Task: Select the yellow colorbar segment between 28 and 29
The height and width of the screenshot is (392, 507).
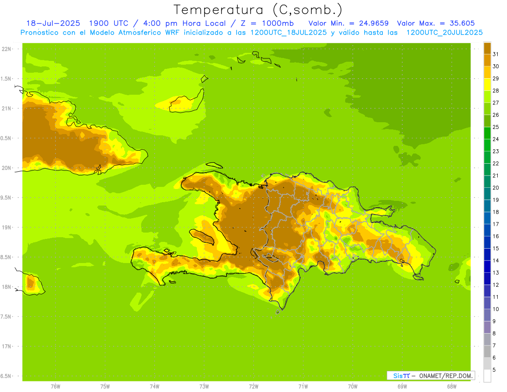Action: coord(487,85)
